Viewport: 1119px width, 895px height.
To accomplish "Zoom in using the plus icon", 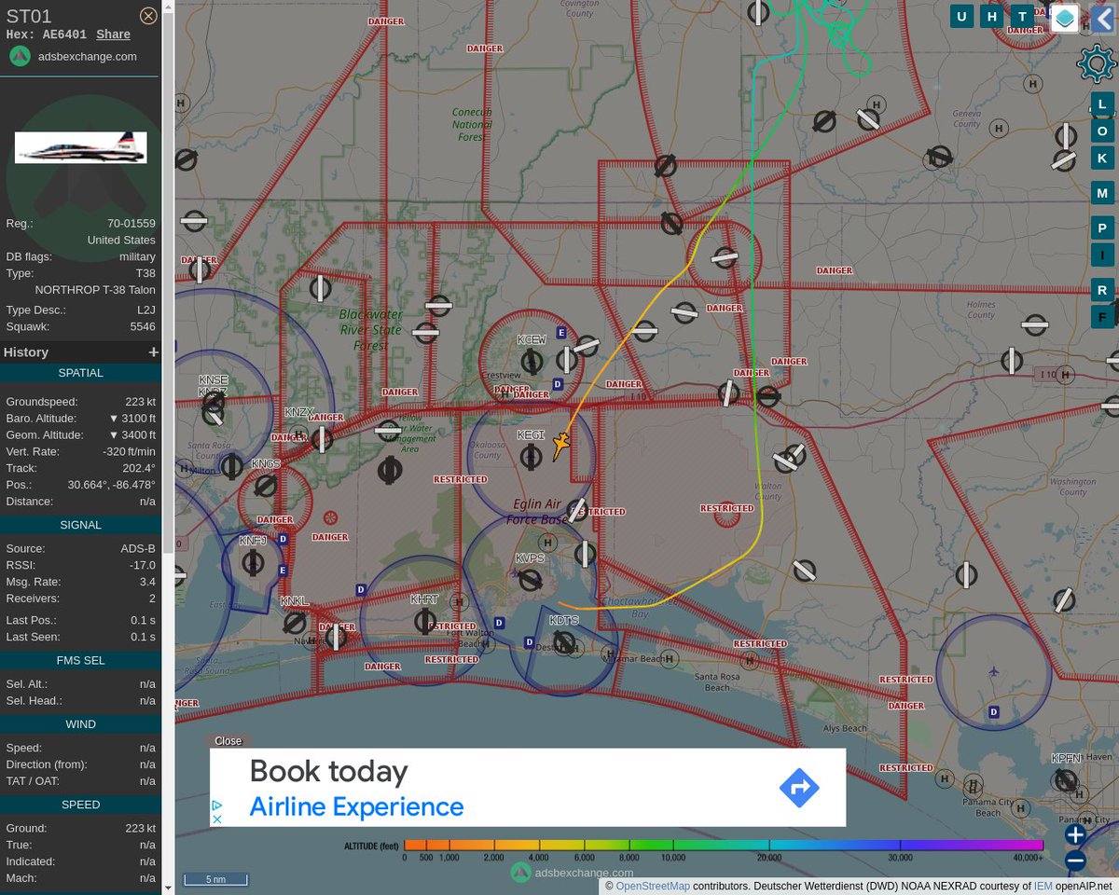I will tap(1074, 833).
